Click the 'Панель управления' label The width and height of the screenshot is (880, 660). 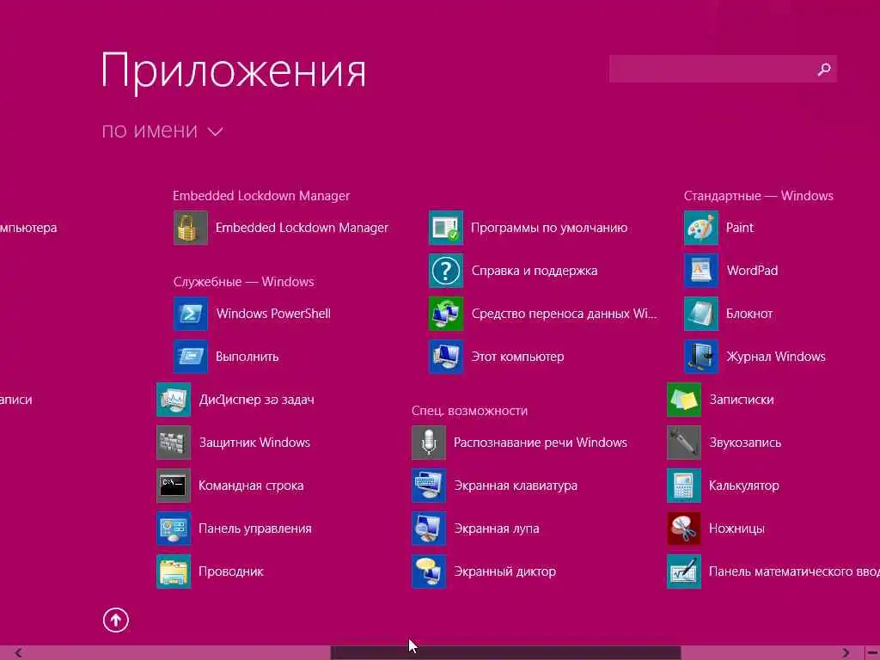point(254,529)
